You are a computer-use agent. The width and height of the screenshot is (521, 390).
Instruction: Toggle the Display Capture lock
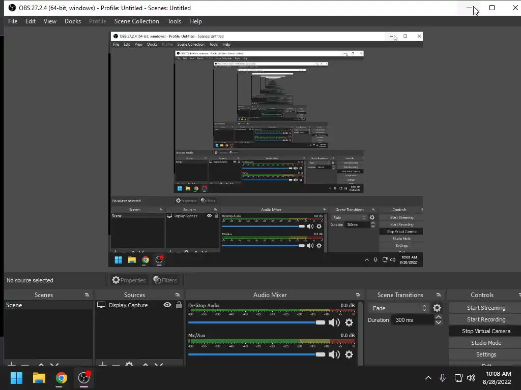coord(179,305)
